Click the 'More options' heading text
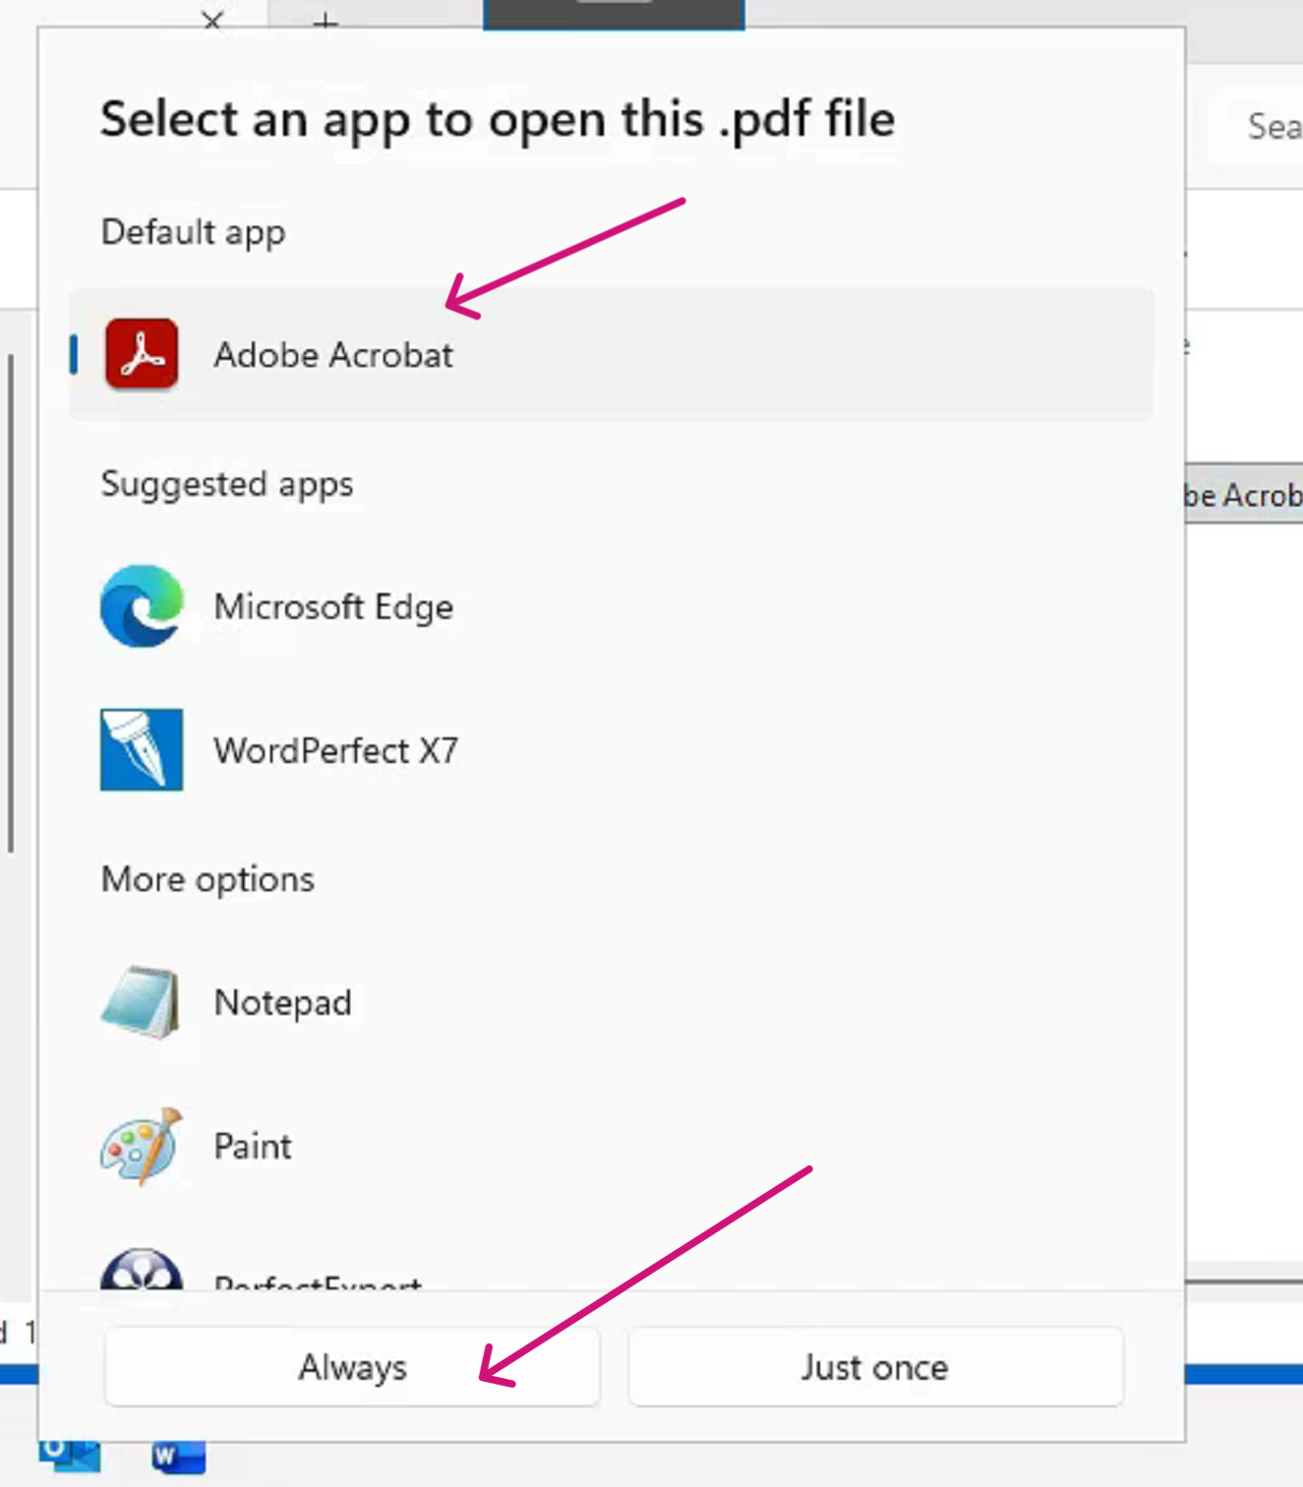 coord(207,879)
